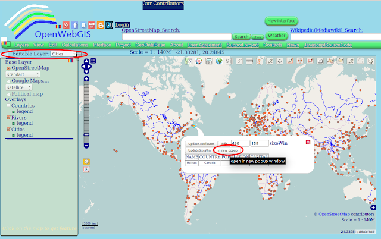Click the red target lifebuoy toolbar icon
381x239 pixels.
pyautogui.click(x=199, y=61)
